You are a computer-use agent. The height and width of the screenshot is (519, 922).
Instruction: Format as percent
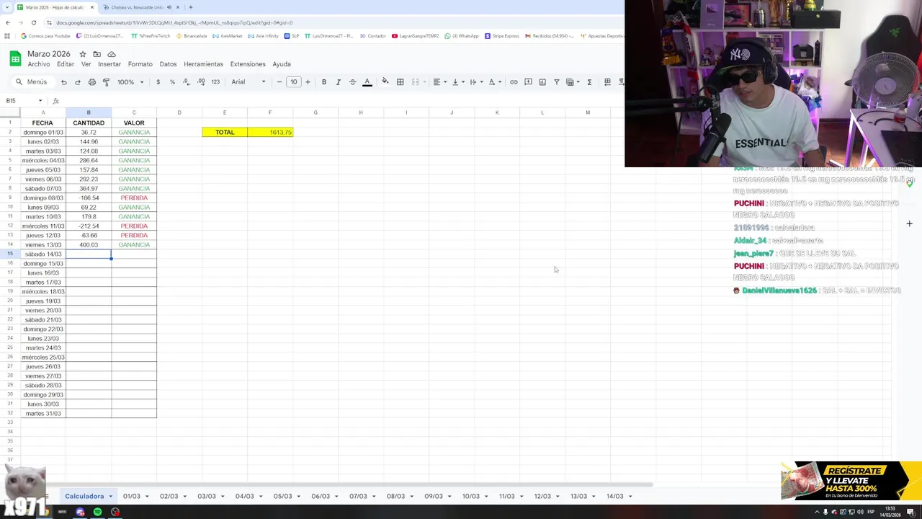172,82
